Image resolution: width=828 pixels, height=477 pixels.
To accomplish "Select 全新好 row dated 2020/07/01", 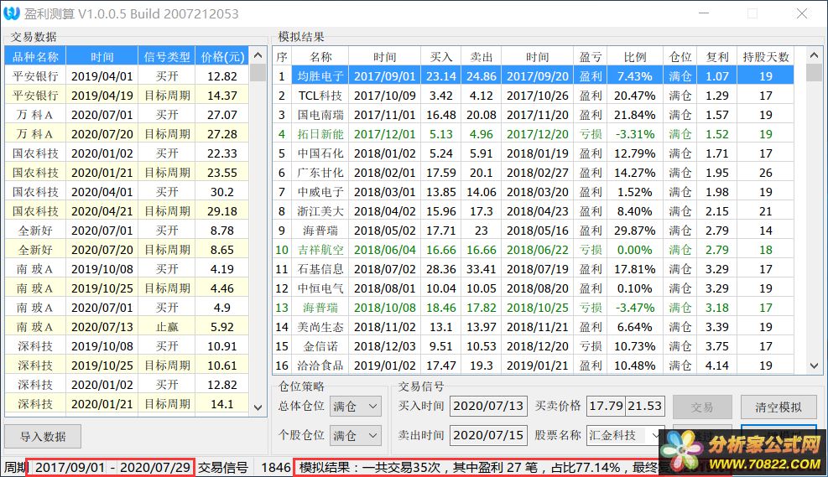I will point(127,230).
